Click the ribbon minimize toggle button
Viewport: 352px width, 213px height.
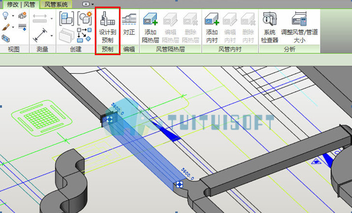(86, 4)
